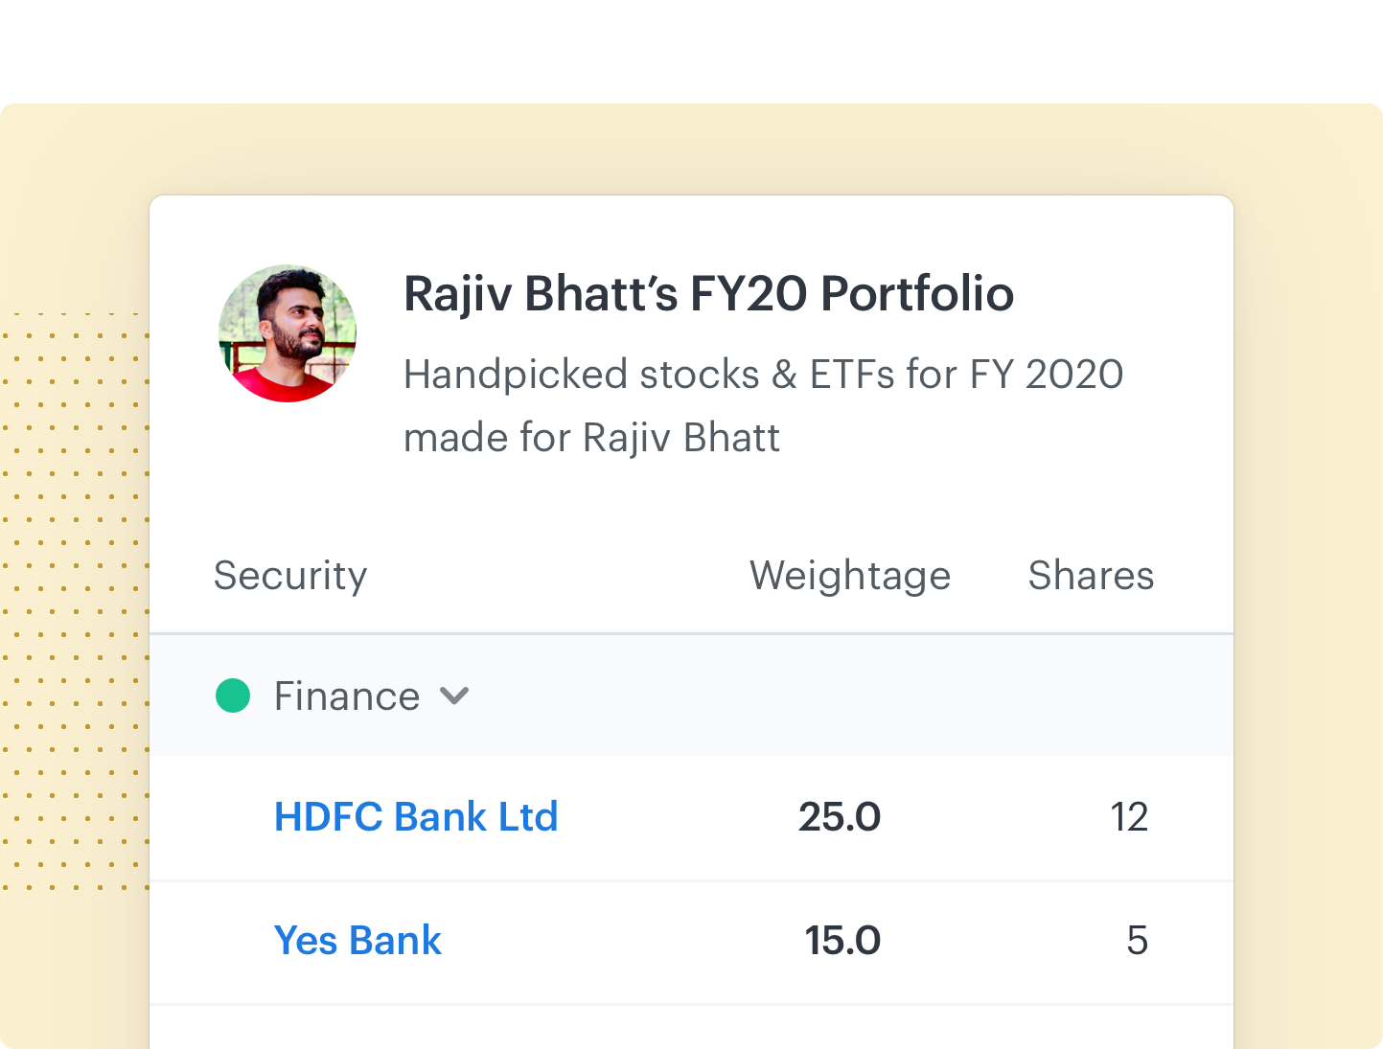
Task: Click Yes Bank weightage value 15.0
Action: click(842, 941)
